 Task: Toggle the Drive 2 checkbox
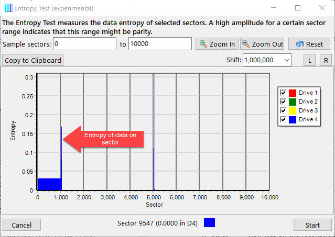pyautogui.click(x=283, y=101)
